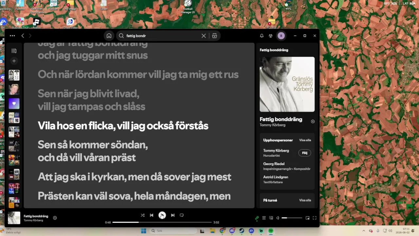Click Tommy Körberg under side panel song title
419x236 pixels.
[272, 125]
